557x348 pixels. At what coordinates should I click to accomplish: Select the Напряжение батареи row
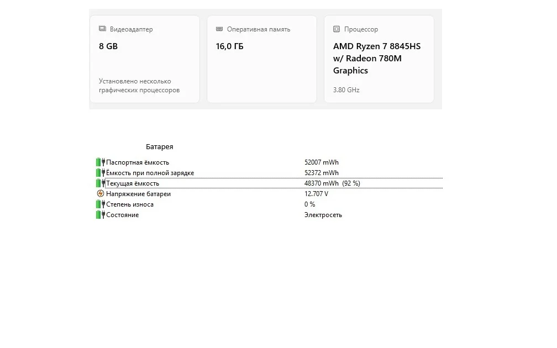click(x=269, y=193)
